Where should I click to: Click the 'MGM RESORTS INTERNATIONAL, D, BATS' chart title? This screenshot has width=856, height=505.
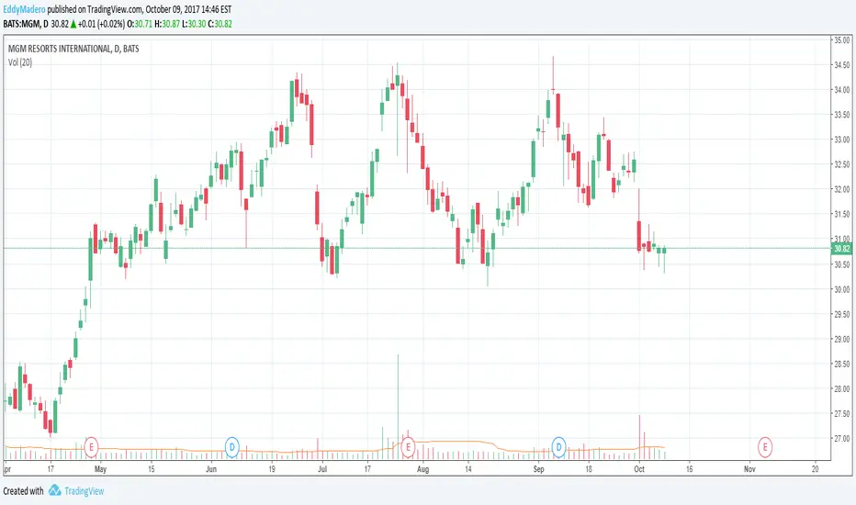tap(73, 49)
